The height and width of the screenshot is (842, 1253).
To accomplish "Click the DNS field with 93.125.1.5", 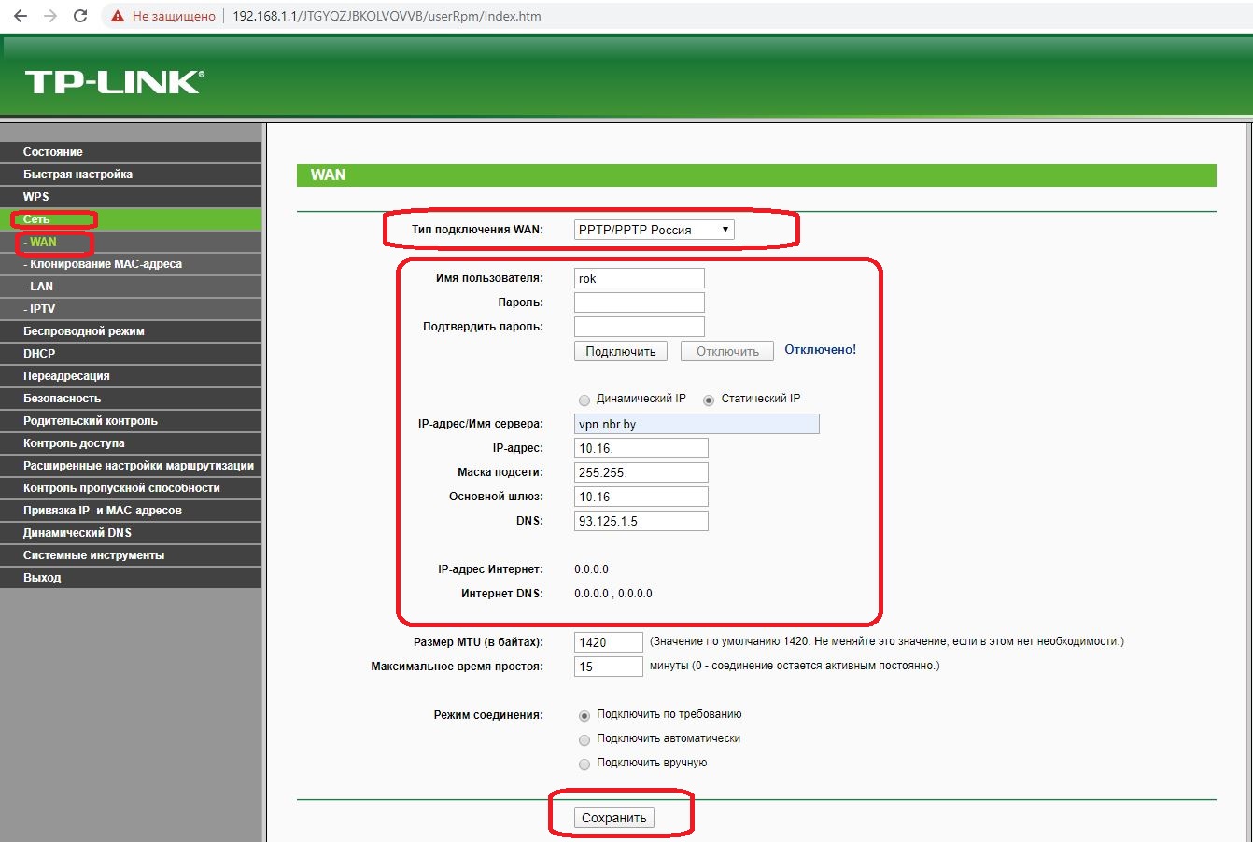I will [641, 521].
